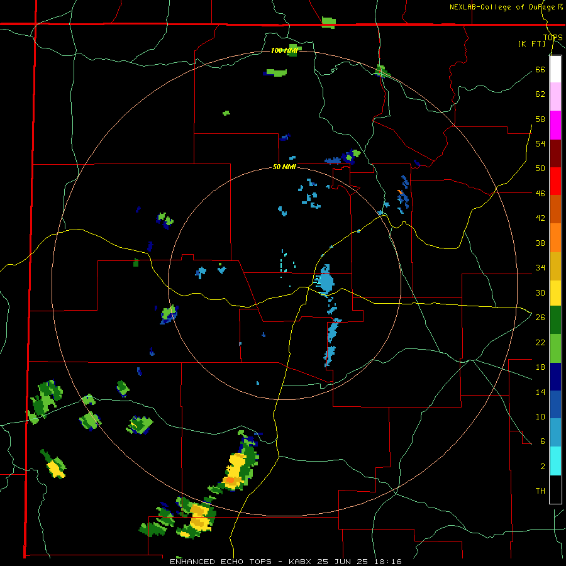Image resolution: width=566 pixels, height=566 pixels.
Task: Click the "ENHANCED ECHO TOPS" caption text
Action: tap(221, 562)
